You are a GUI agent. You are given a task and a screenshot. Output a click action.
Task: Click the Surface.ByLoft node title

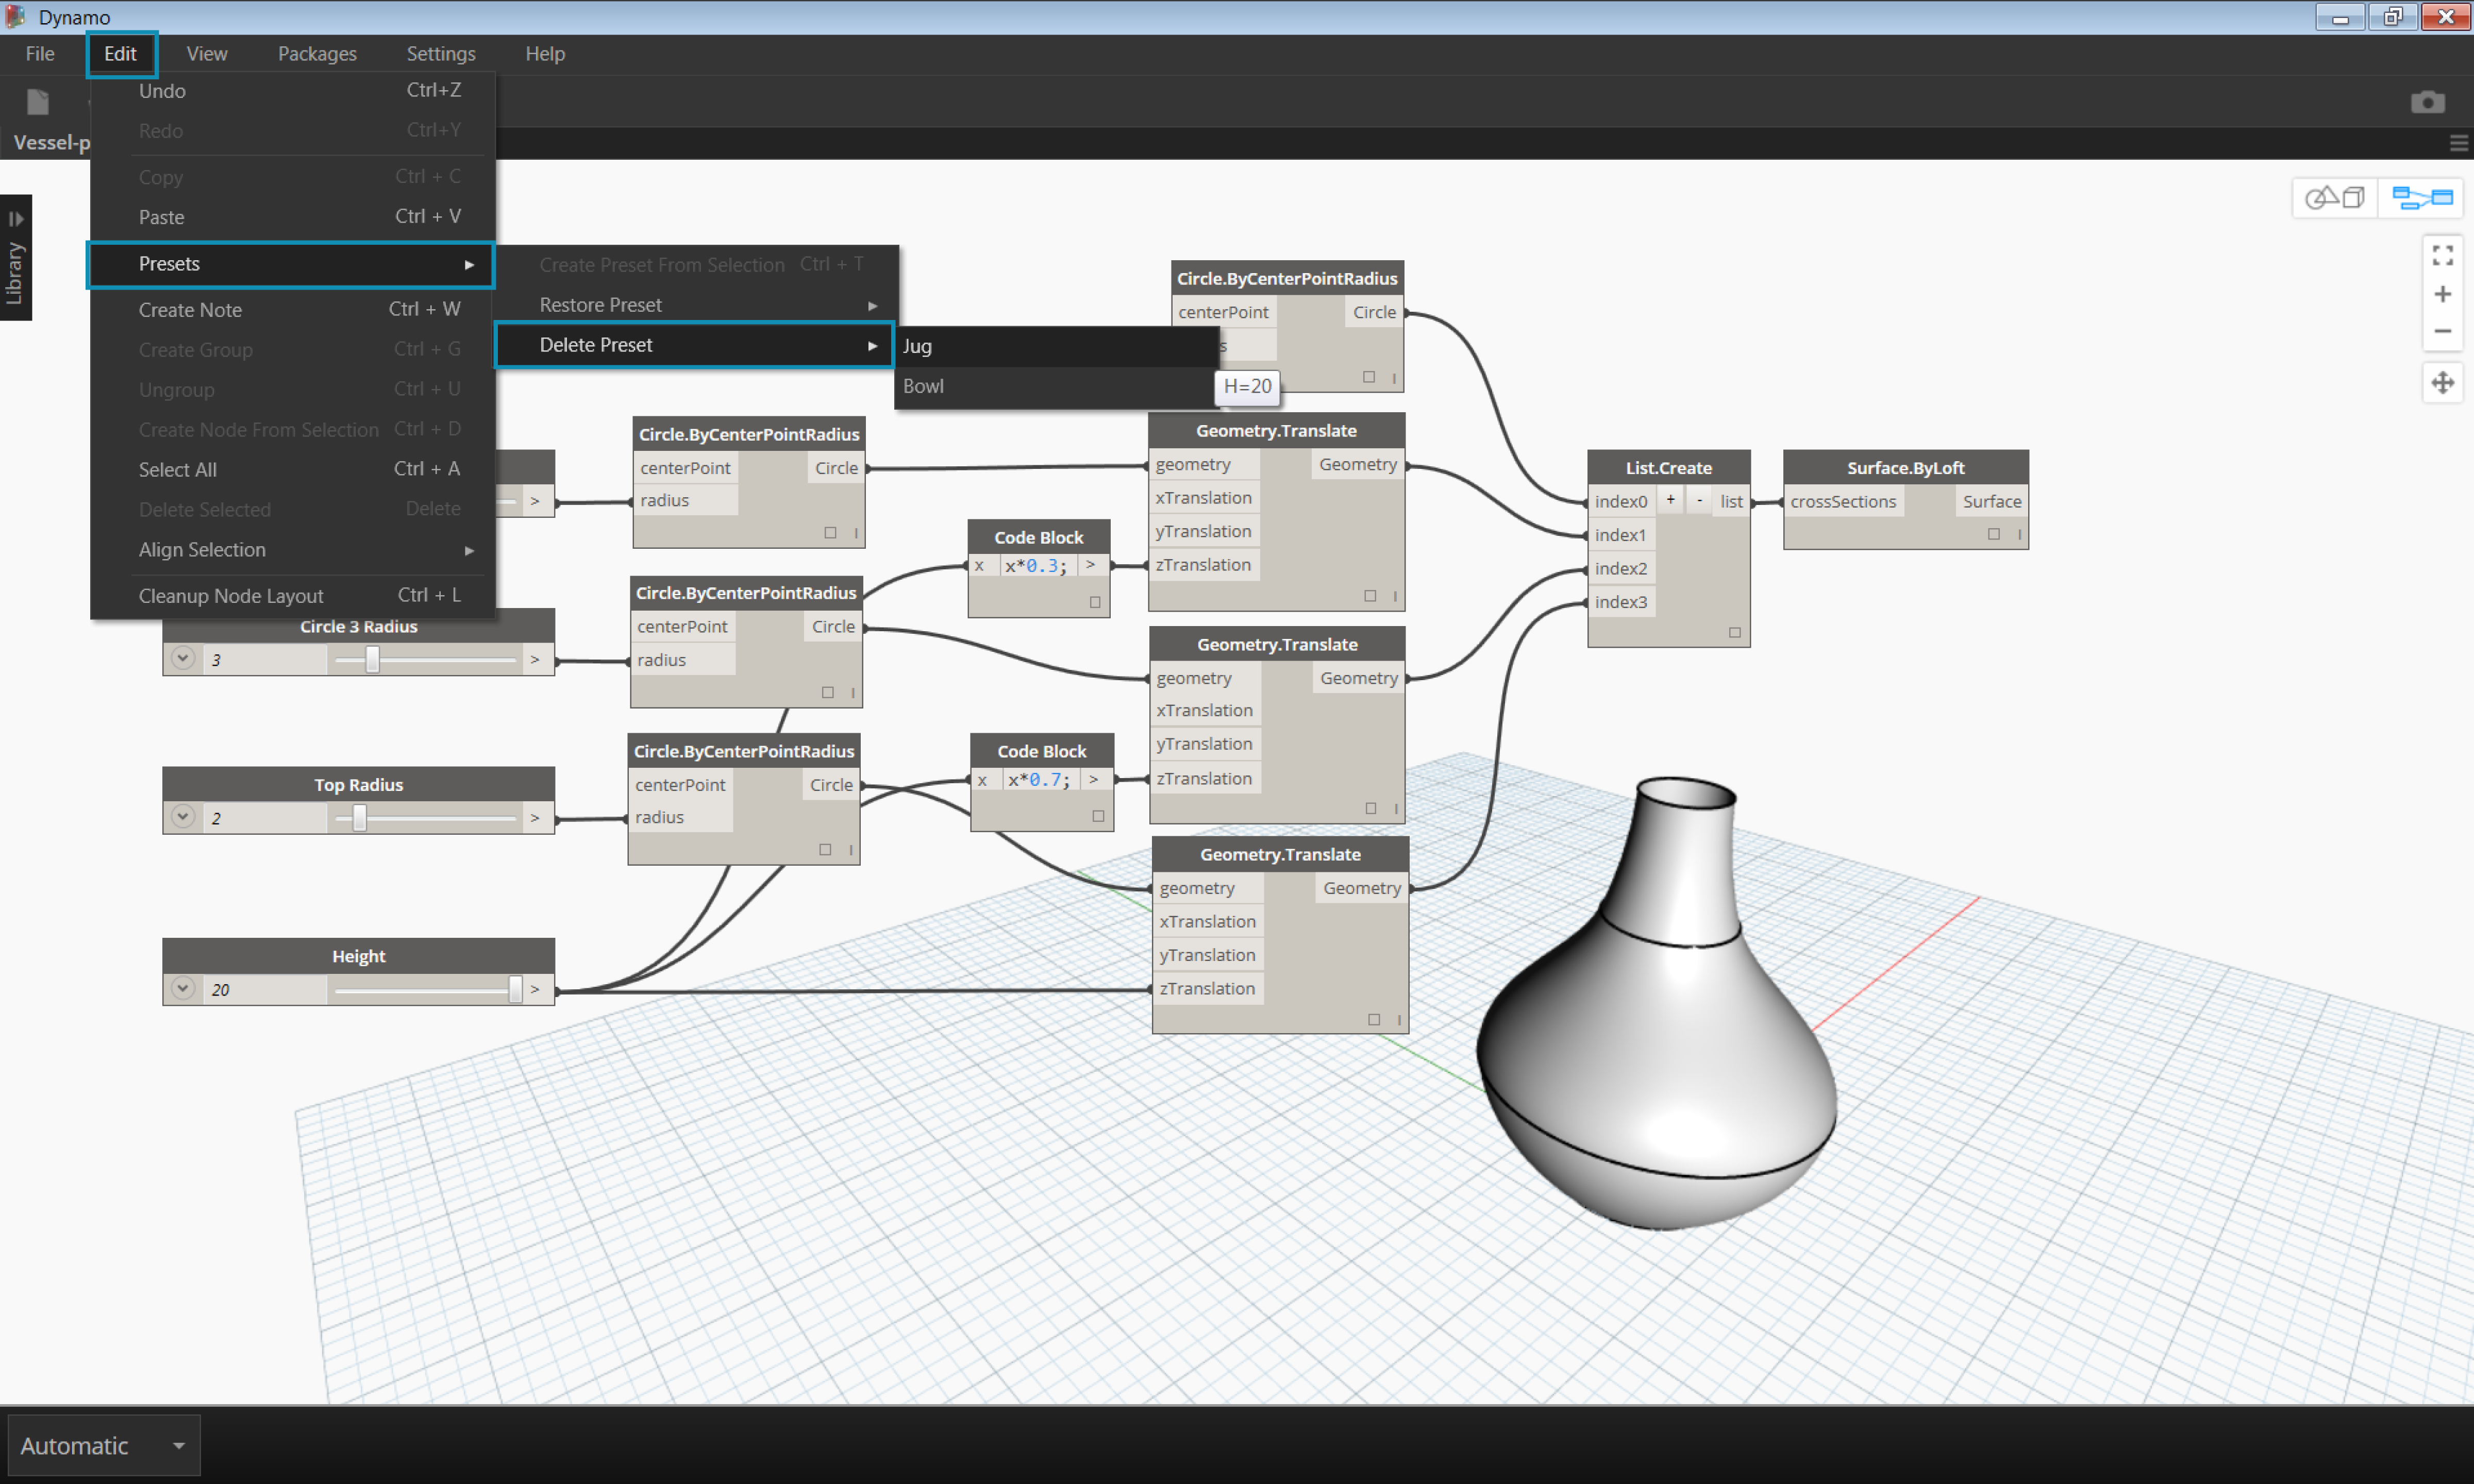[x=1905, y=468]
